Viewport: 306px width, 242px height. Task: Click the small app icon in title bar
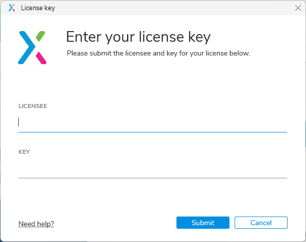pos(12,8)
